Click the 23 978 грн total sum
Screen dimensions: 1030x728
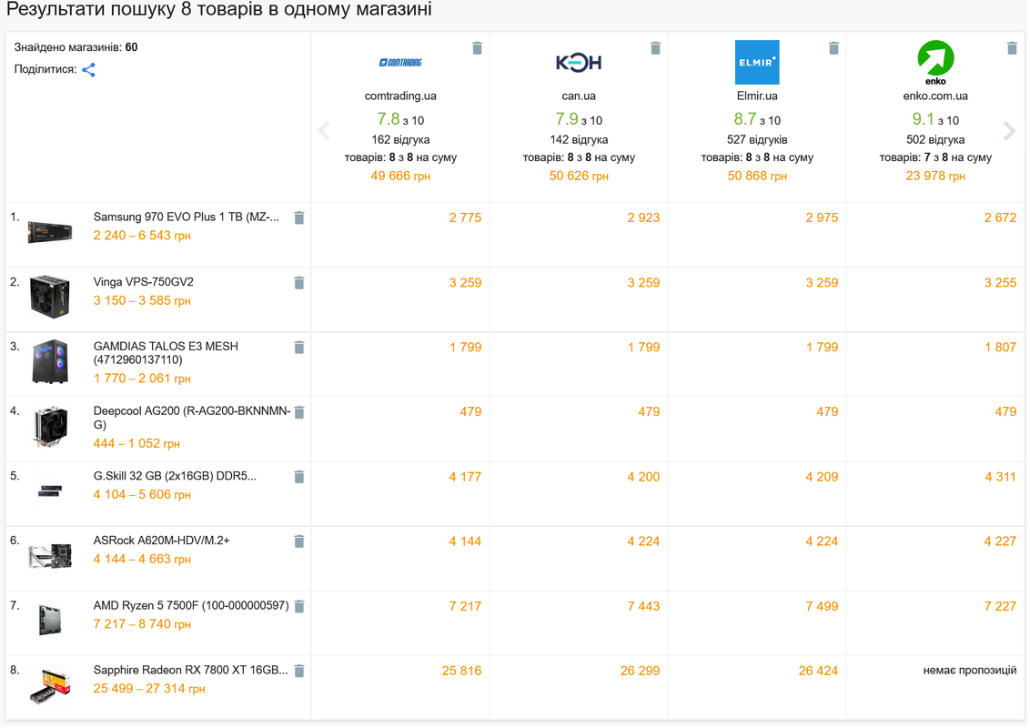[x=936, y=177]
